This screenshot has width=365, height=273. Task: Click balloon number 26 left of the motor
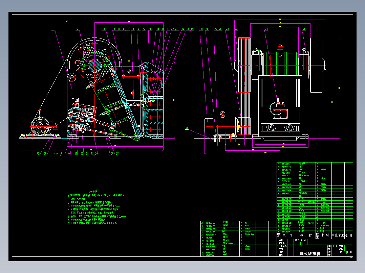click(187, 128)
